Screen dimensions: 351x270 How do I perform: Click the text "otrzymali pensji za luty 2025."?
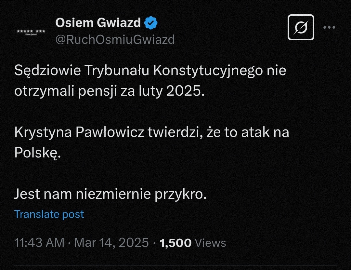110,91
